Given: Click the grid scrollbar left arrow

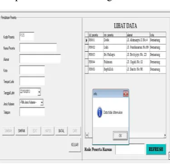Looking at the screenshot, I should click(x=87, y=135).
